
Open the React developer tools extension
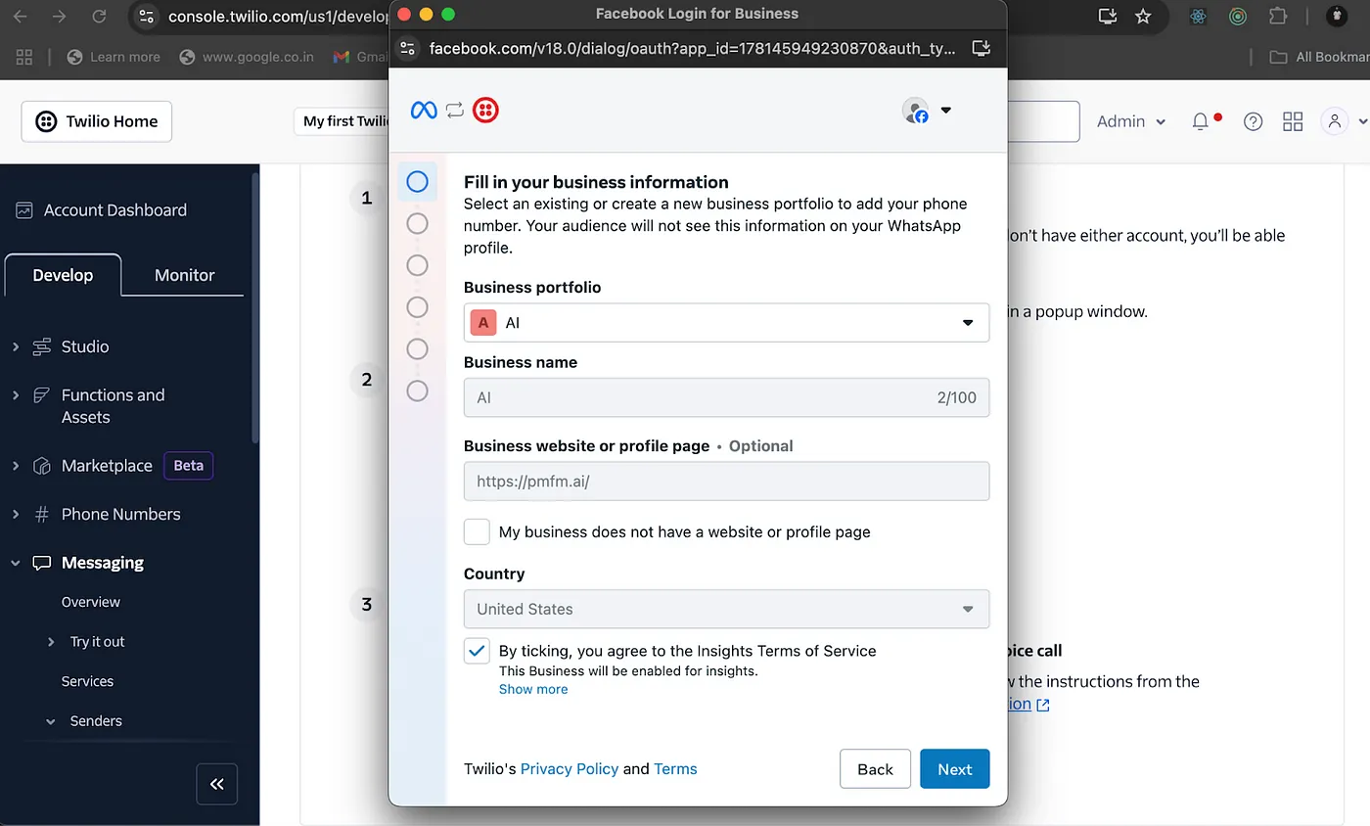coord(1197,16)
